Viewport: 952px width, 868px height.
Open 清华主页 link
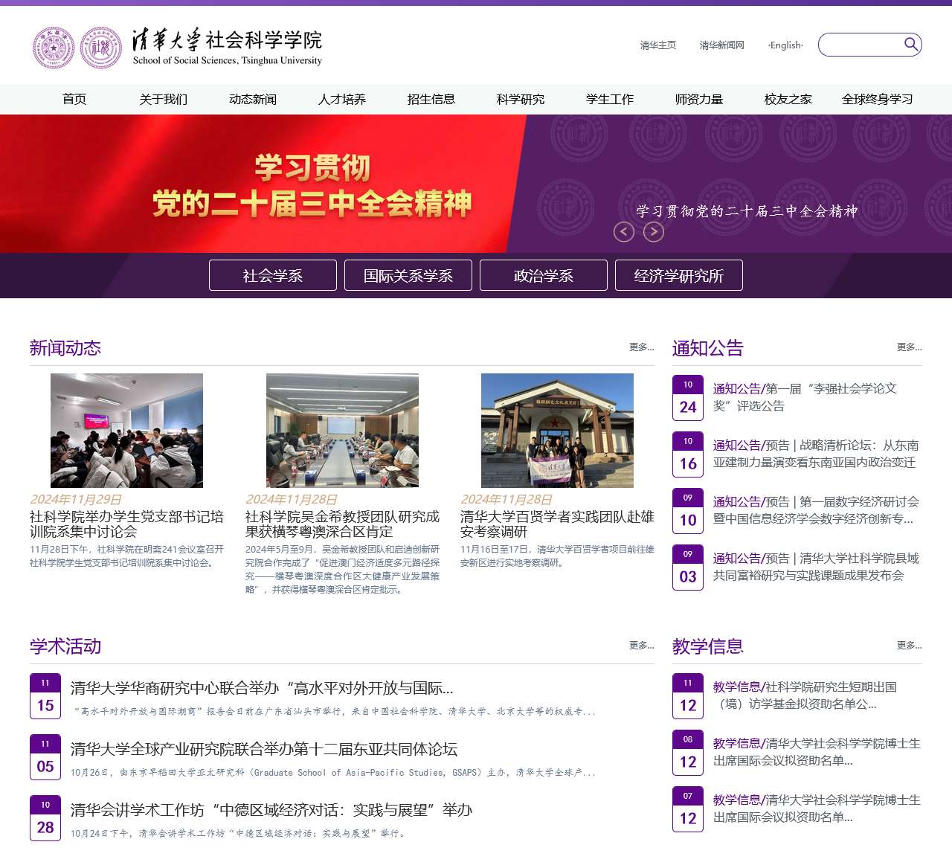pos(658,45)
